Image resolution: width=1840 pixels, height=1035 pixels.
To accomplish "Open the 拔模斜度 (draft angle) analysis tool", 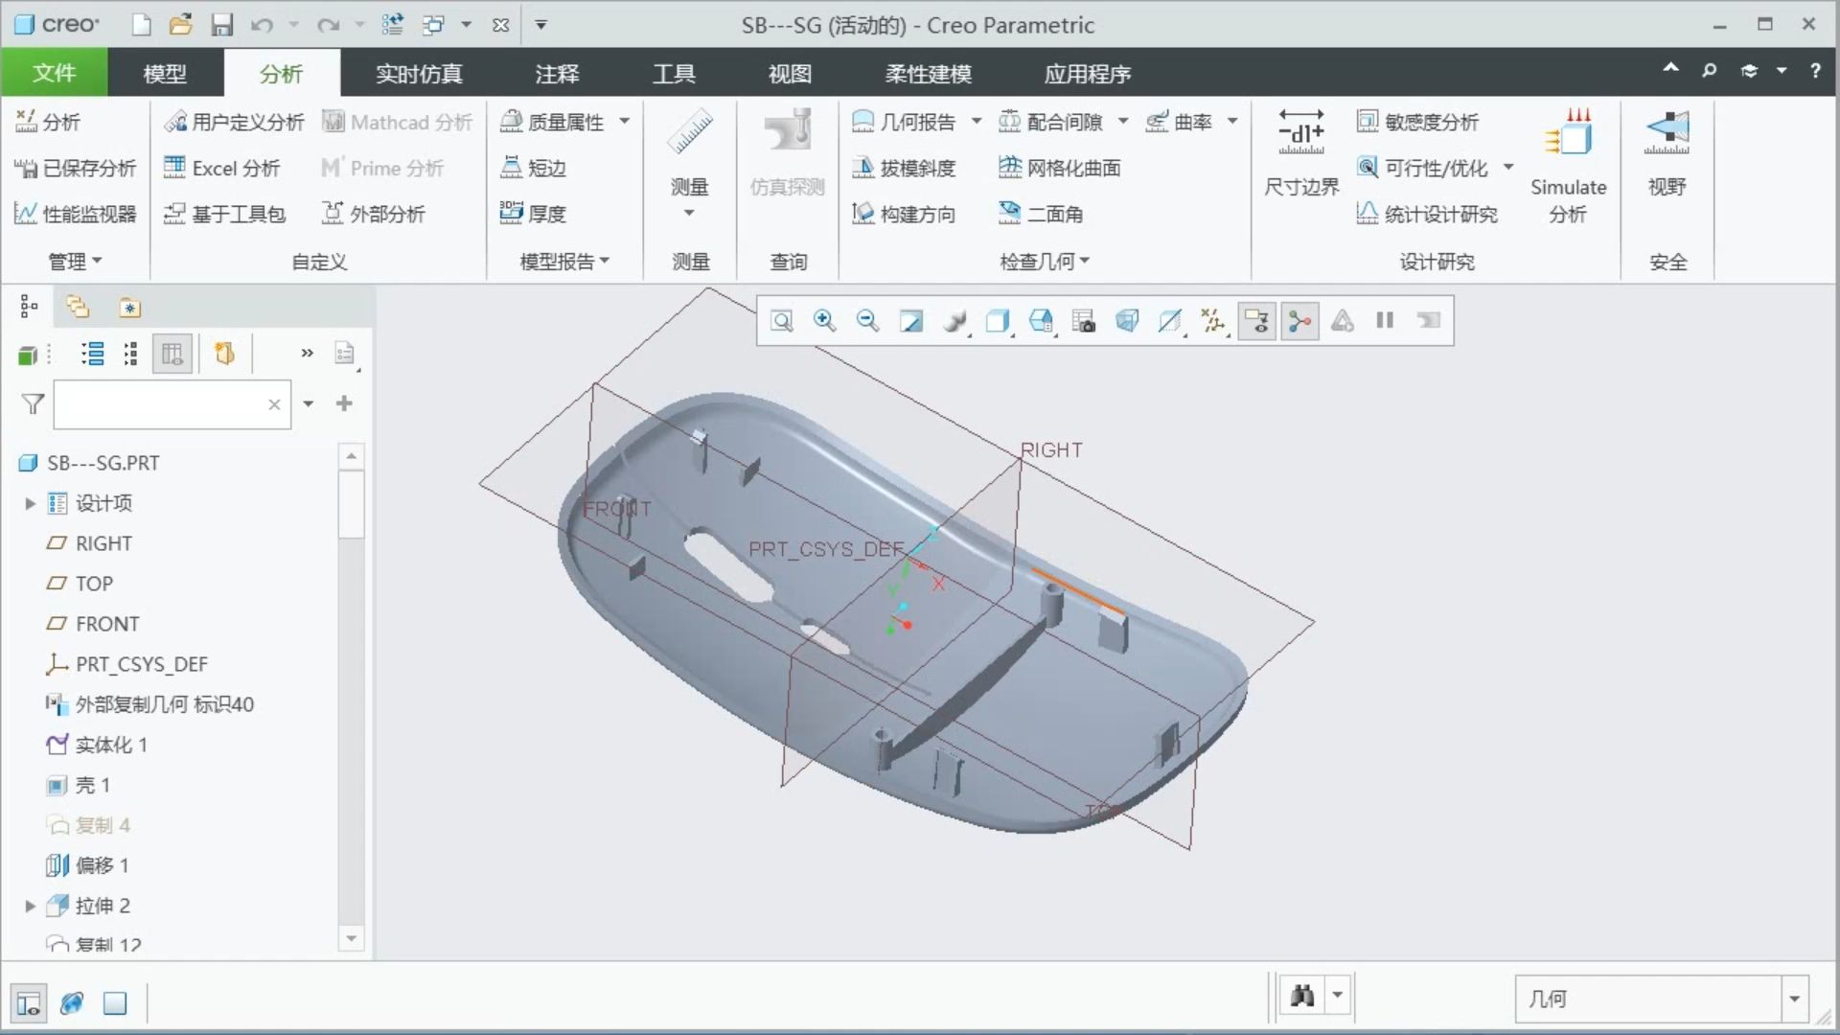I will pos(905,168).
